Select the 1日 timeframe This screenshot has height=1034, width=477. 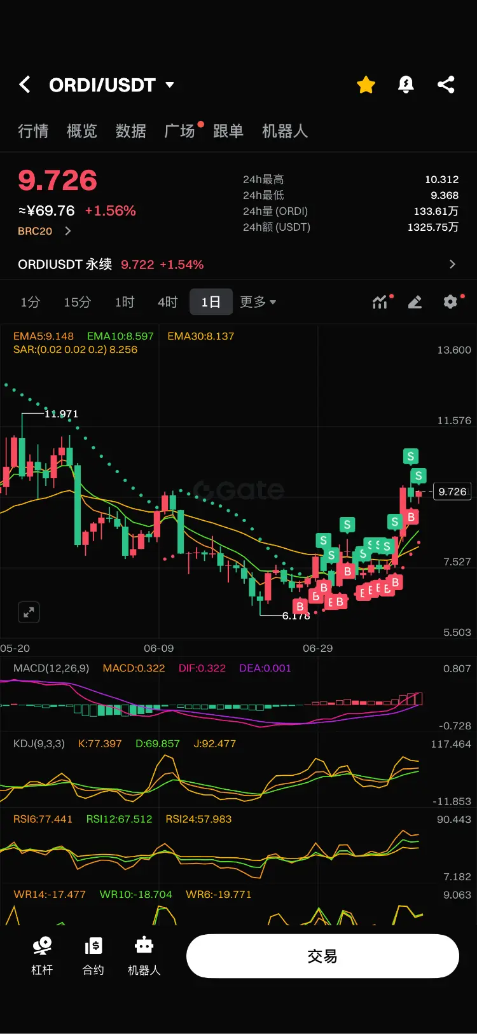(x=211, y=302)
